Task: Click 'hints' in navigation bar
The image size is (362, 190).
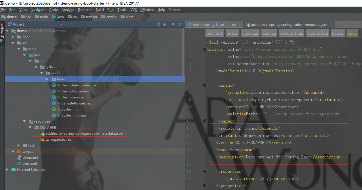Action: [127, 17]
